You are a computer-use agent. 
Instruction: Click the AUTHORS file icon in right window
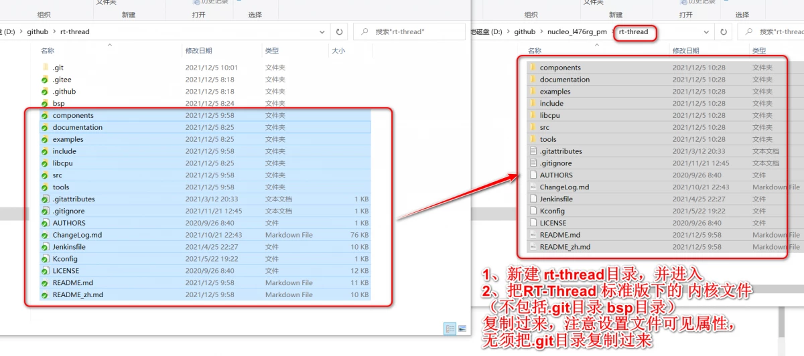click(x=533, y=175)
